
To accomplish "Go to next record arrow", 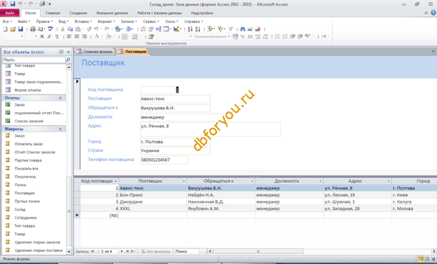I will (122, 251).
